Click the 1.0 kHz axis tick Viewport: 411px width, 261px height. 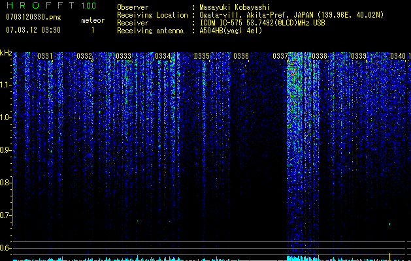pos(6,117)
